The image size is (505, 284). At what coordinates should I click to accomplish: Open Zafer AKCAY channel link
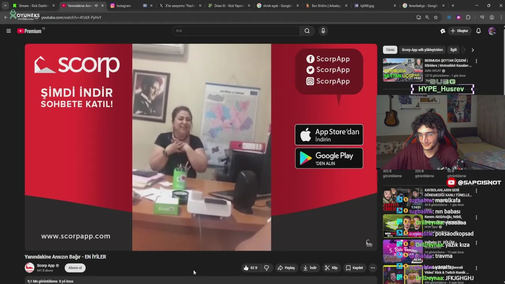tap(433, 71)
